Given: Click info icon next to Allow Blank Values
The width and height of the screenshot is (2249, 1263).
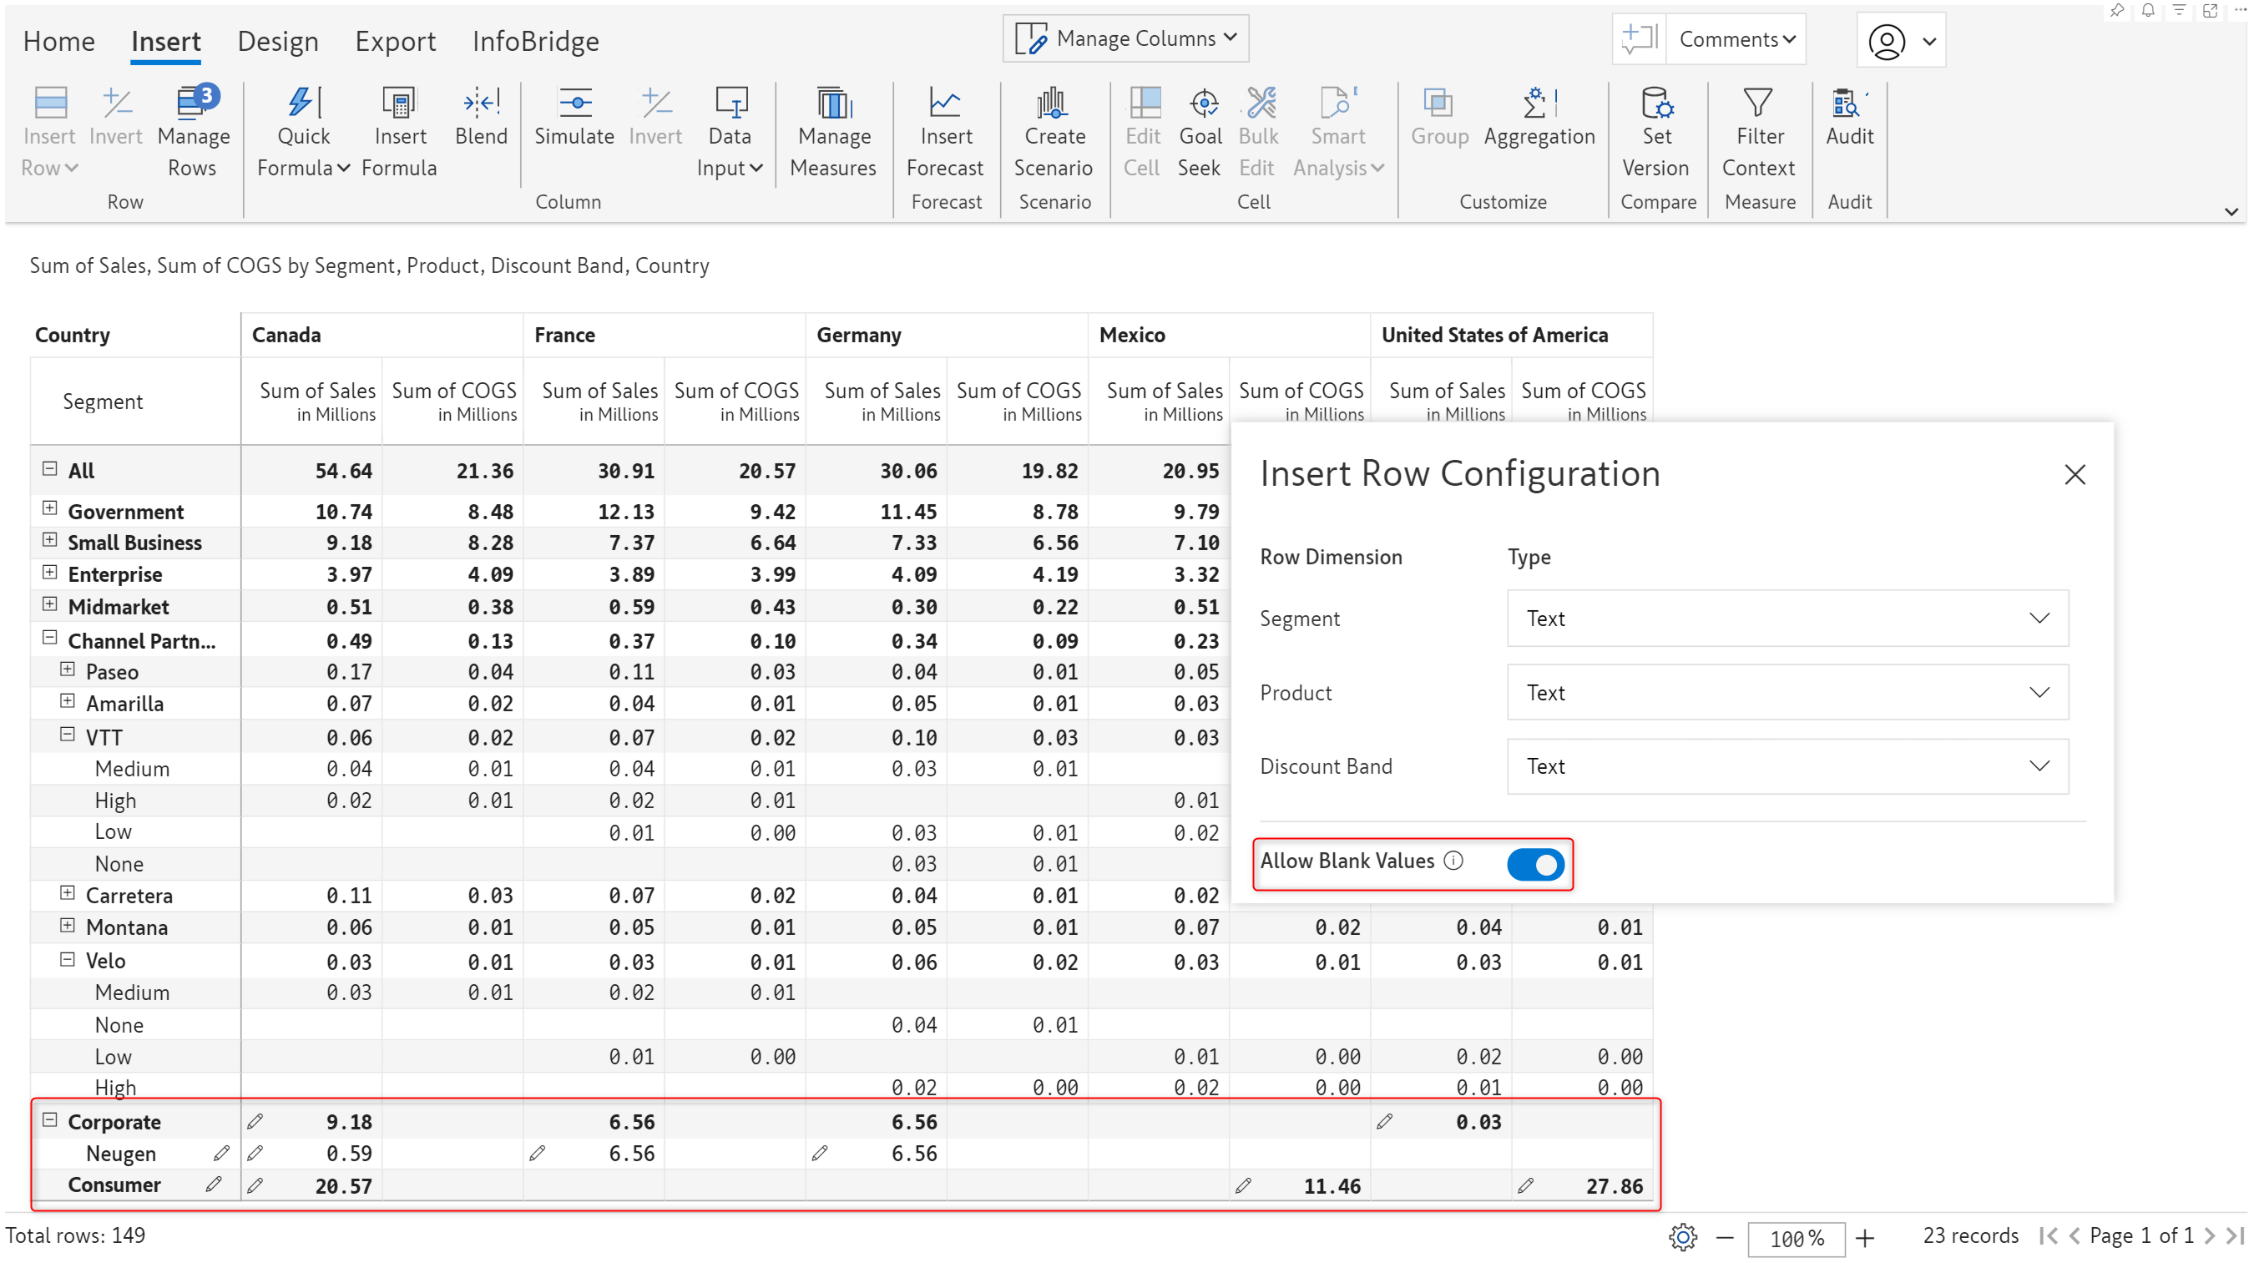Looking at the screenshot, I should point(1453,861).
